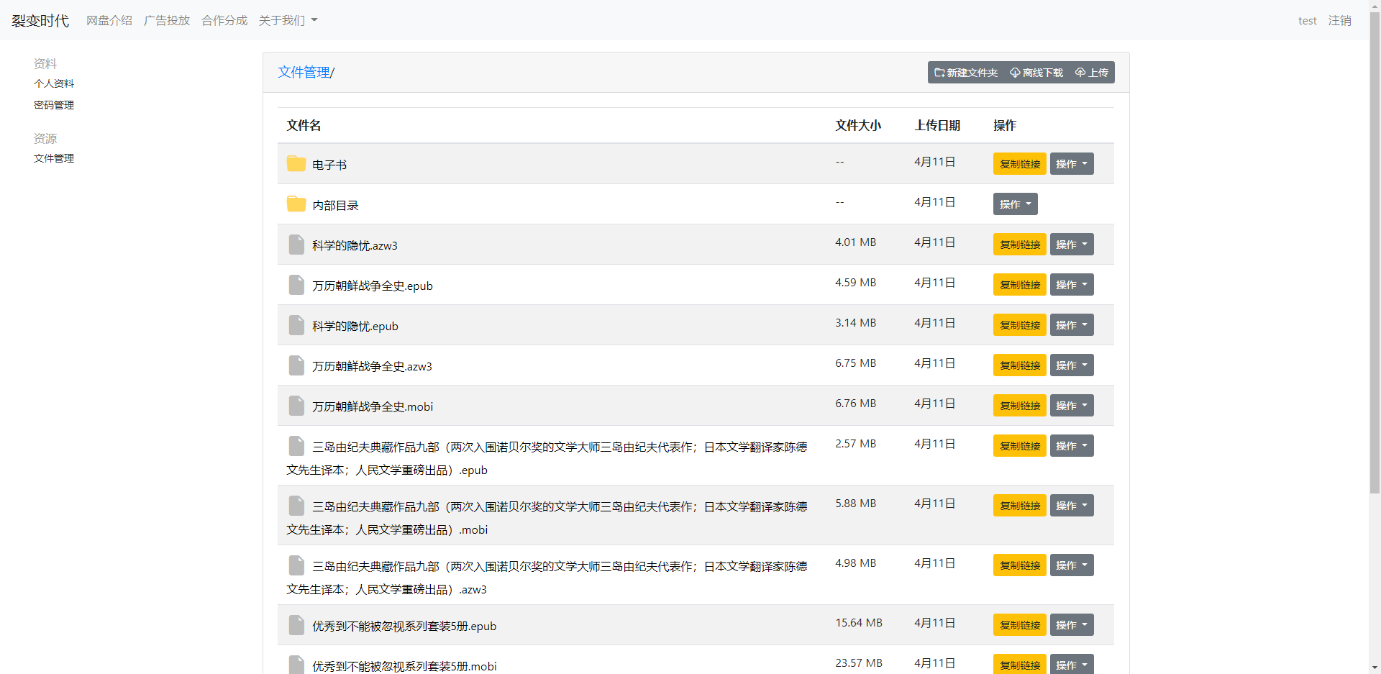
Task: Click the 文件管理 breadcrumb link
Action: click(x=303, y=72)
